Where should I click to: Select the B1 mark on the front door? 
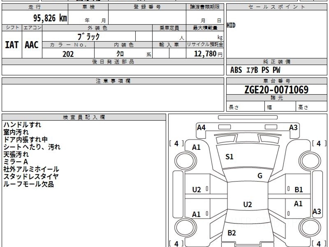[299, 189]
